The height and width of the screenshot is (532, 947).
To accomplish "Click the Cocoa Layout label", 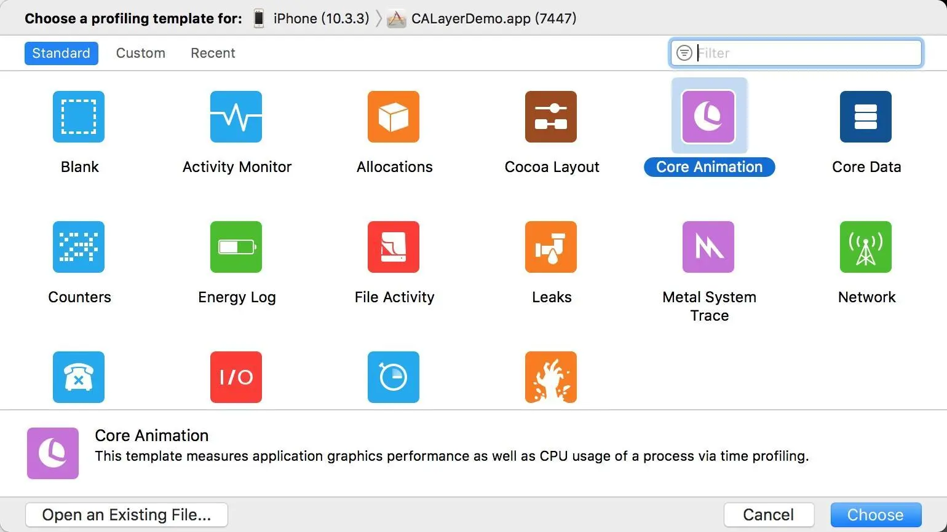I will (x=552, y=167).
